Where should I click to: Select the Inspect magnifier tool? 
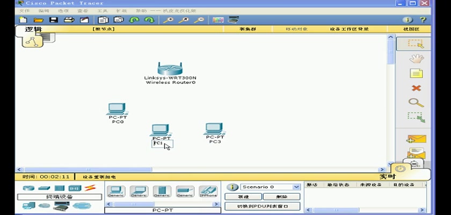click(x=416, y=102)
